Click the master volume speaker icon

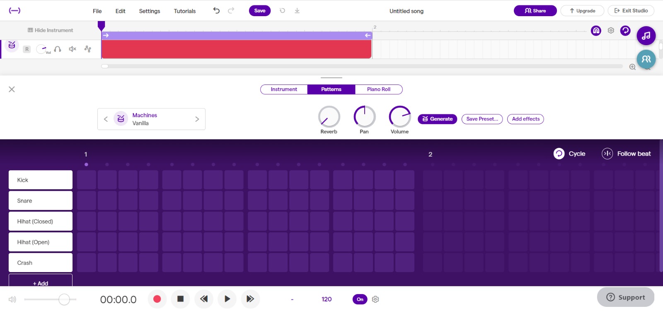coord(12,299)
